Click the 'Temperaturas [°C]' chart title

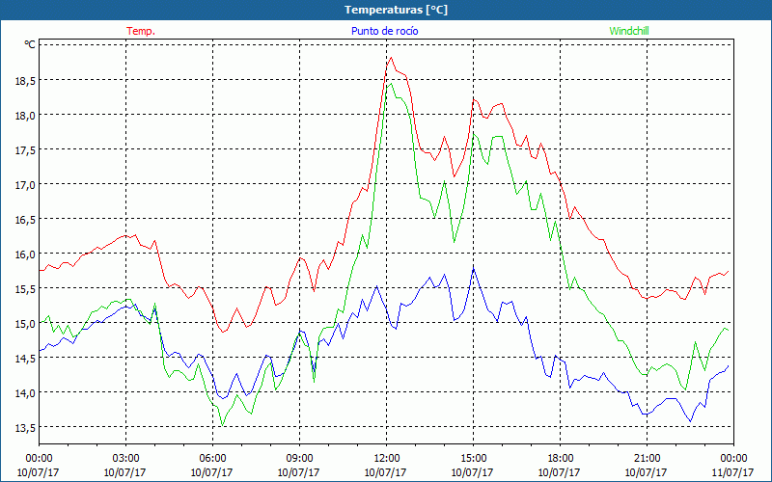tap(396, 10)
